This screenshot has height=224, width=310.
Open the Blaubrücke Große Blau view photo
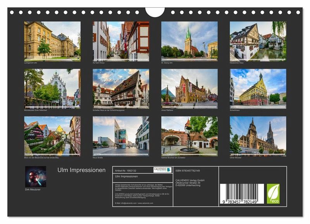click(52, 136)
